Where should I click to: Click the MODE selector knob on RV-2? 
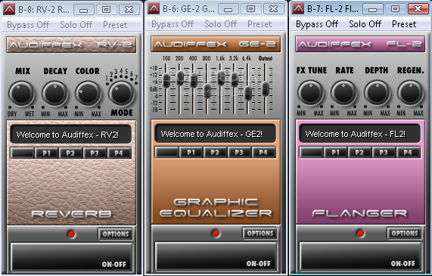121,94
